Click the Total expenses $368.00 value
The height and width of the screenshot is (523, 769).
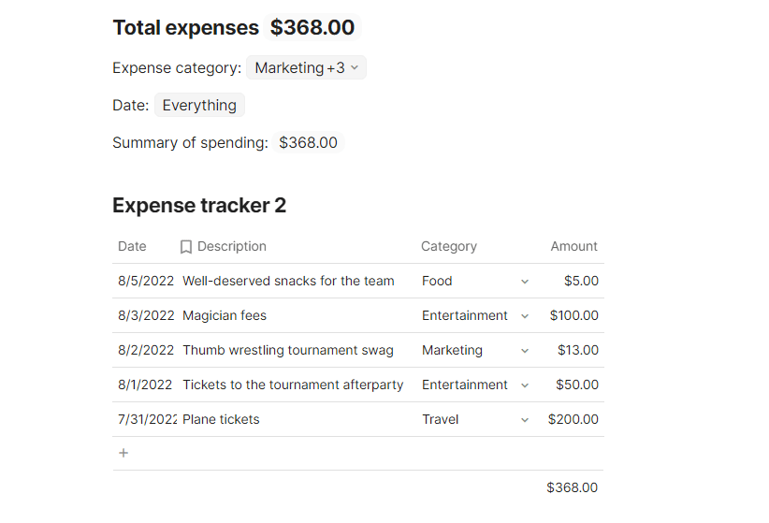312,27
